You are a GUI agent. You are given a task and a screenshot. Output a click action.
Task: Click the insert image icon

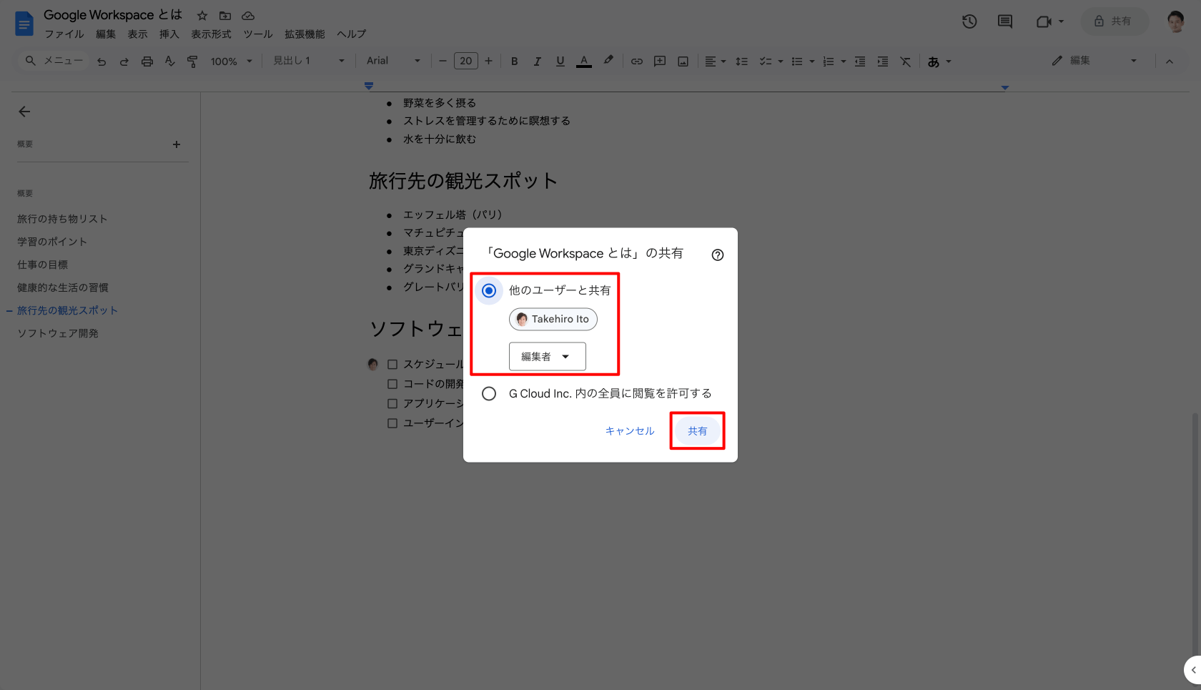[683, 61]
